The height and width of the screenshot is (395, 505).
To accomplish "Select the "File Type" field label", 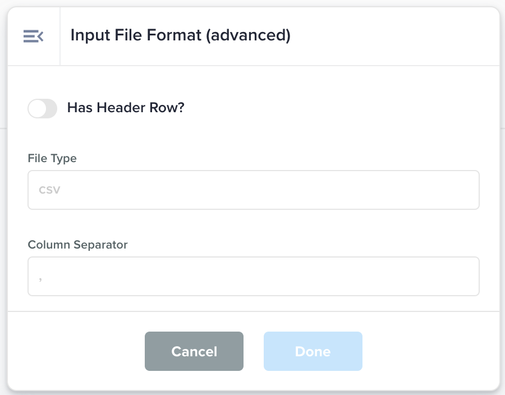I will coord(52,158).
